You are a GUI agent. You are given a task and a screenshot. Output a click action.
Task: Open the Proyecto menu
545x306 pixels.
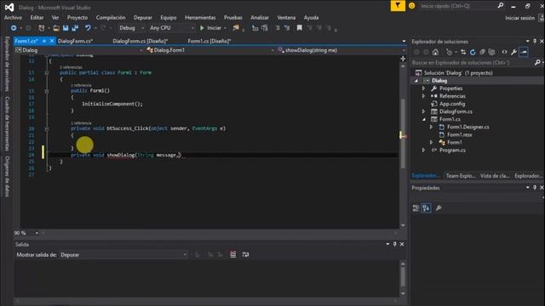[77, 17]
